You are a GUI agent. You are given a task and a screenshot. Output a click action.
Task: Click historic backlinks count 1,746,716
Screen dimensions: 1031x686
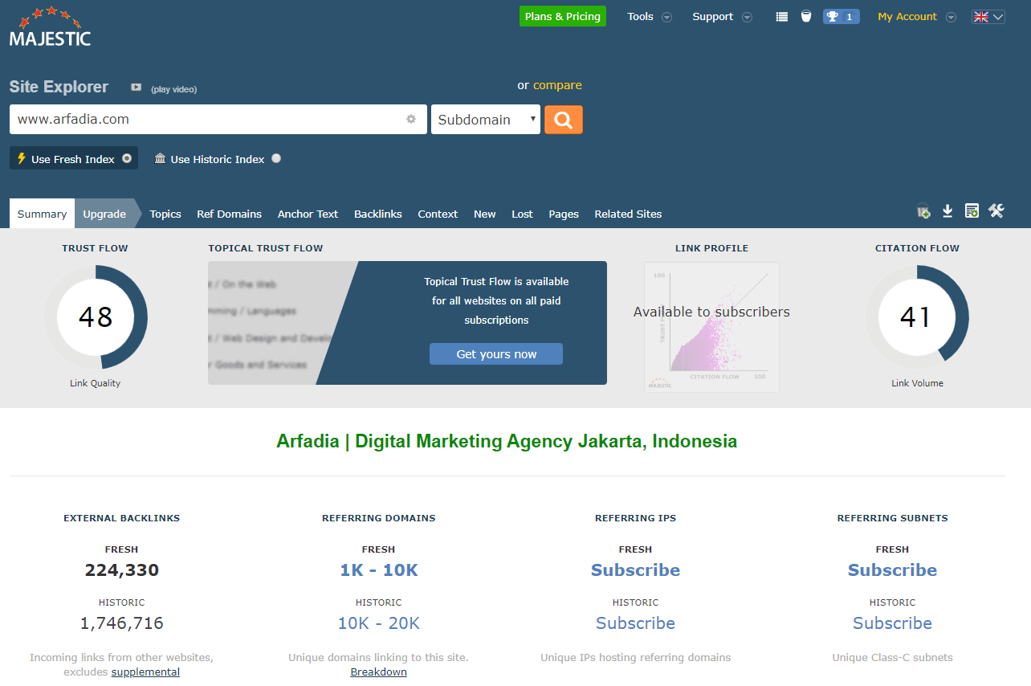coord(122,623)
